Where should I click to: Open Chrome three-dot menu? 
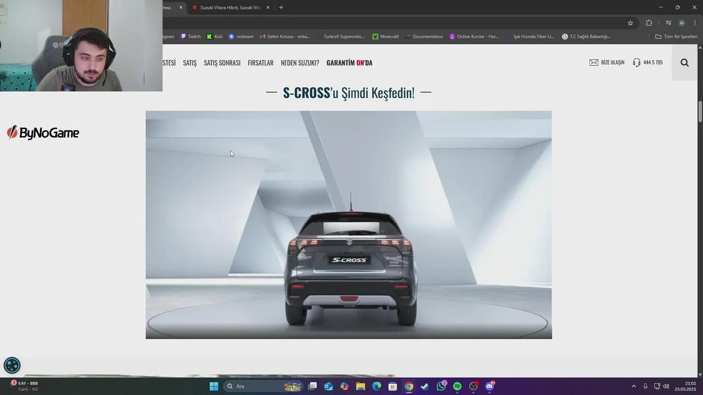(x=695, y=23)
